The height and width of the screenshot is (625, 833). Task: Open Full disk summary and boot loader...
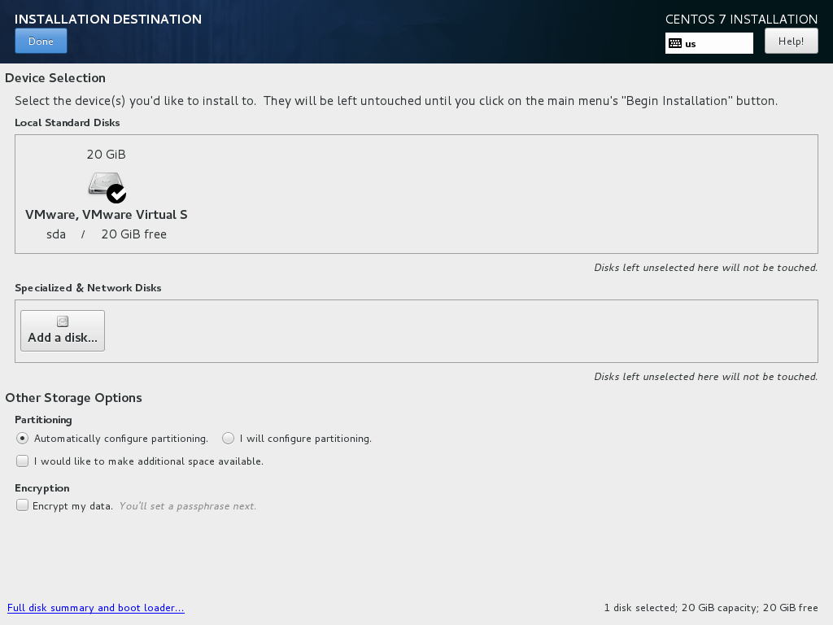click(x=95, y=607)
